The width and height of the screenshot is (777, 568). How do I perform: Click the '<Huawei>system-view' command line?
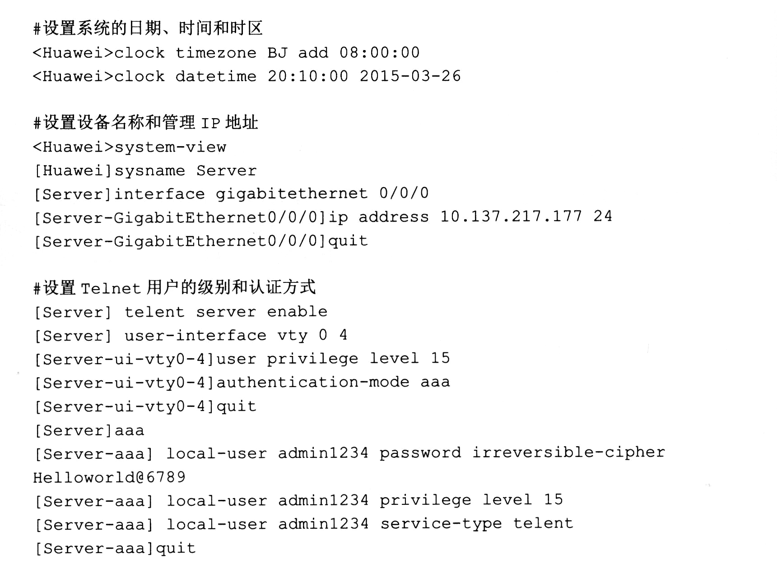pos(129,147)
